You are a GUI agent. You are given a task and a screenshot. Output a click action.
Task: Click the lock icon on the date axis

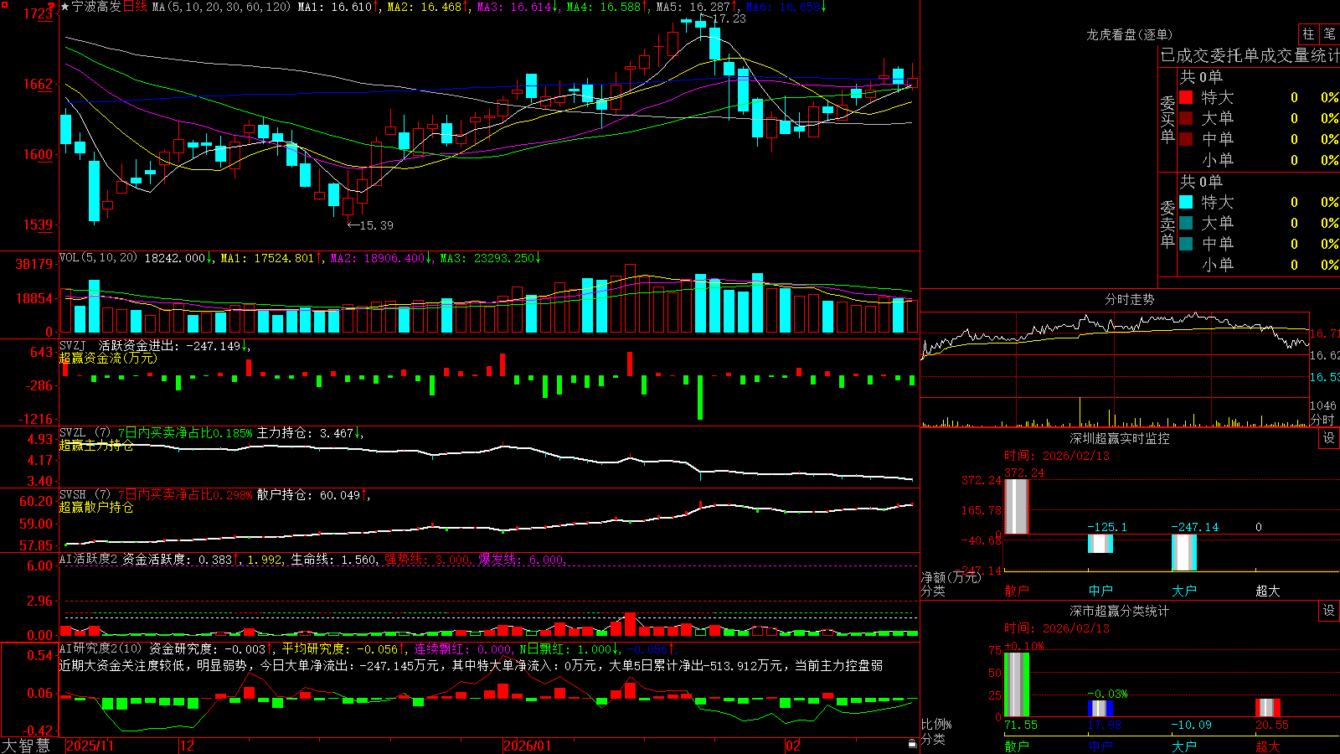tap(912, 744)
